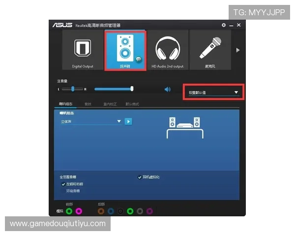Show more devices with the right arrow

click(238, 50)
